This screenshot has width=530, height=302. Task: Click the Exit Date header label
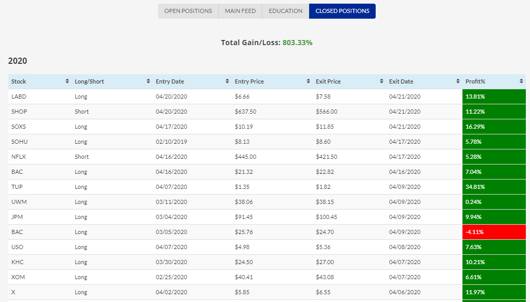click(401, 81)
